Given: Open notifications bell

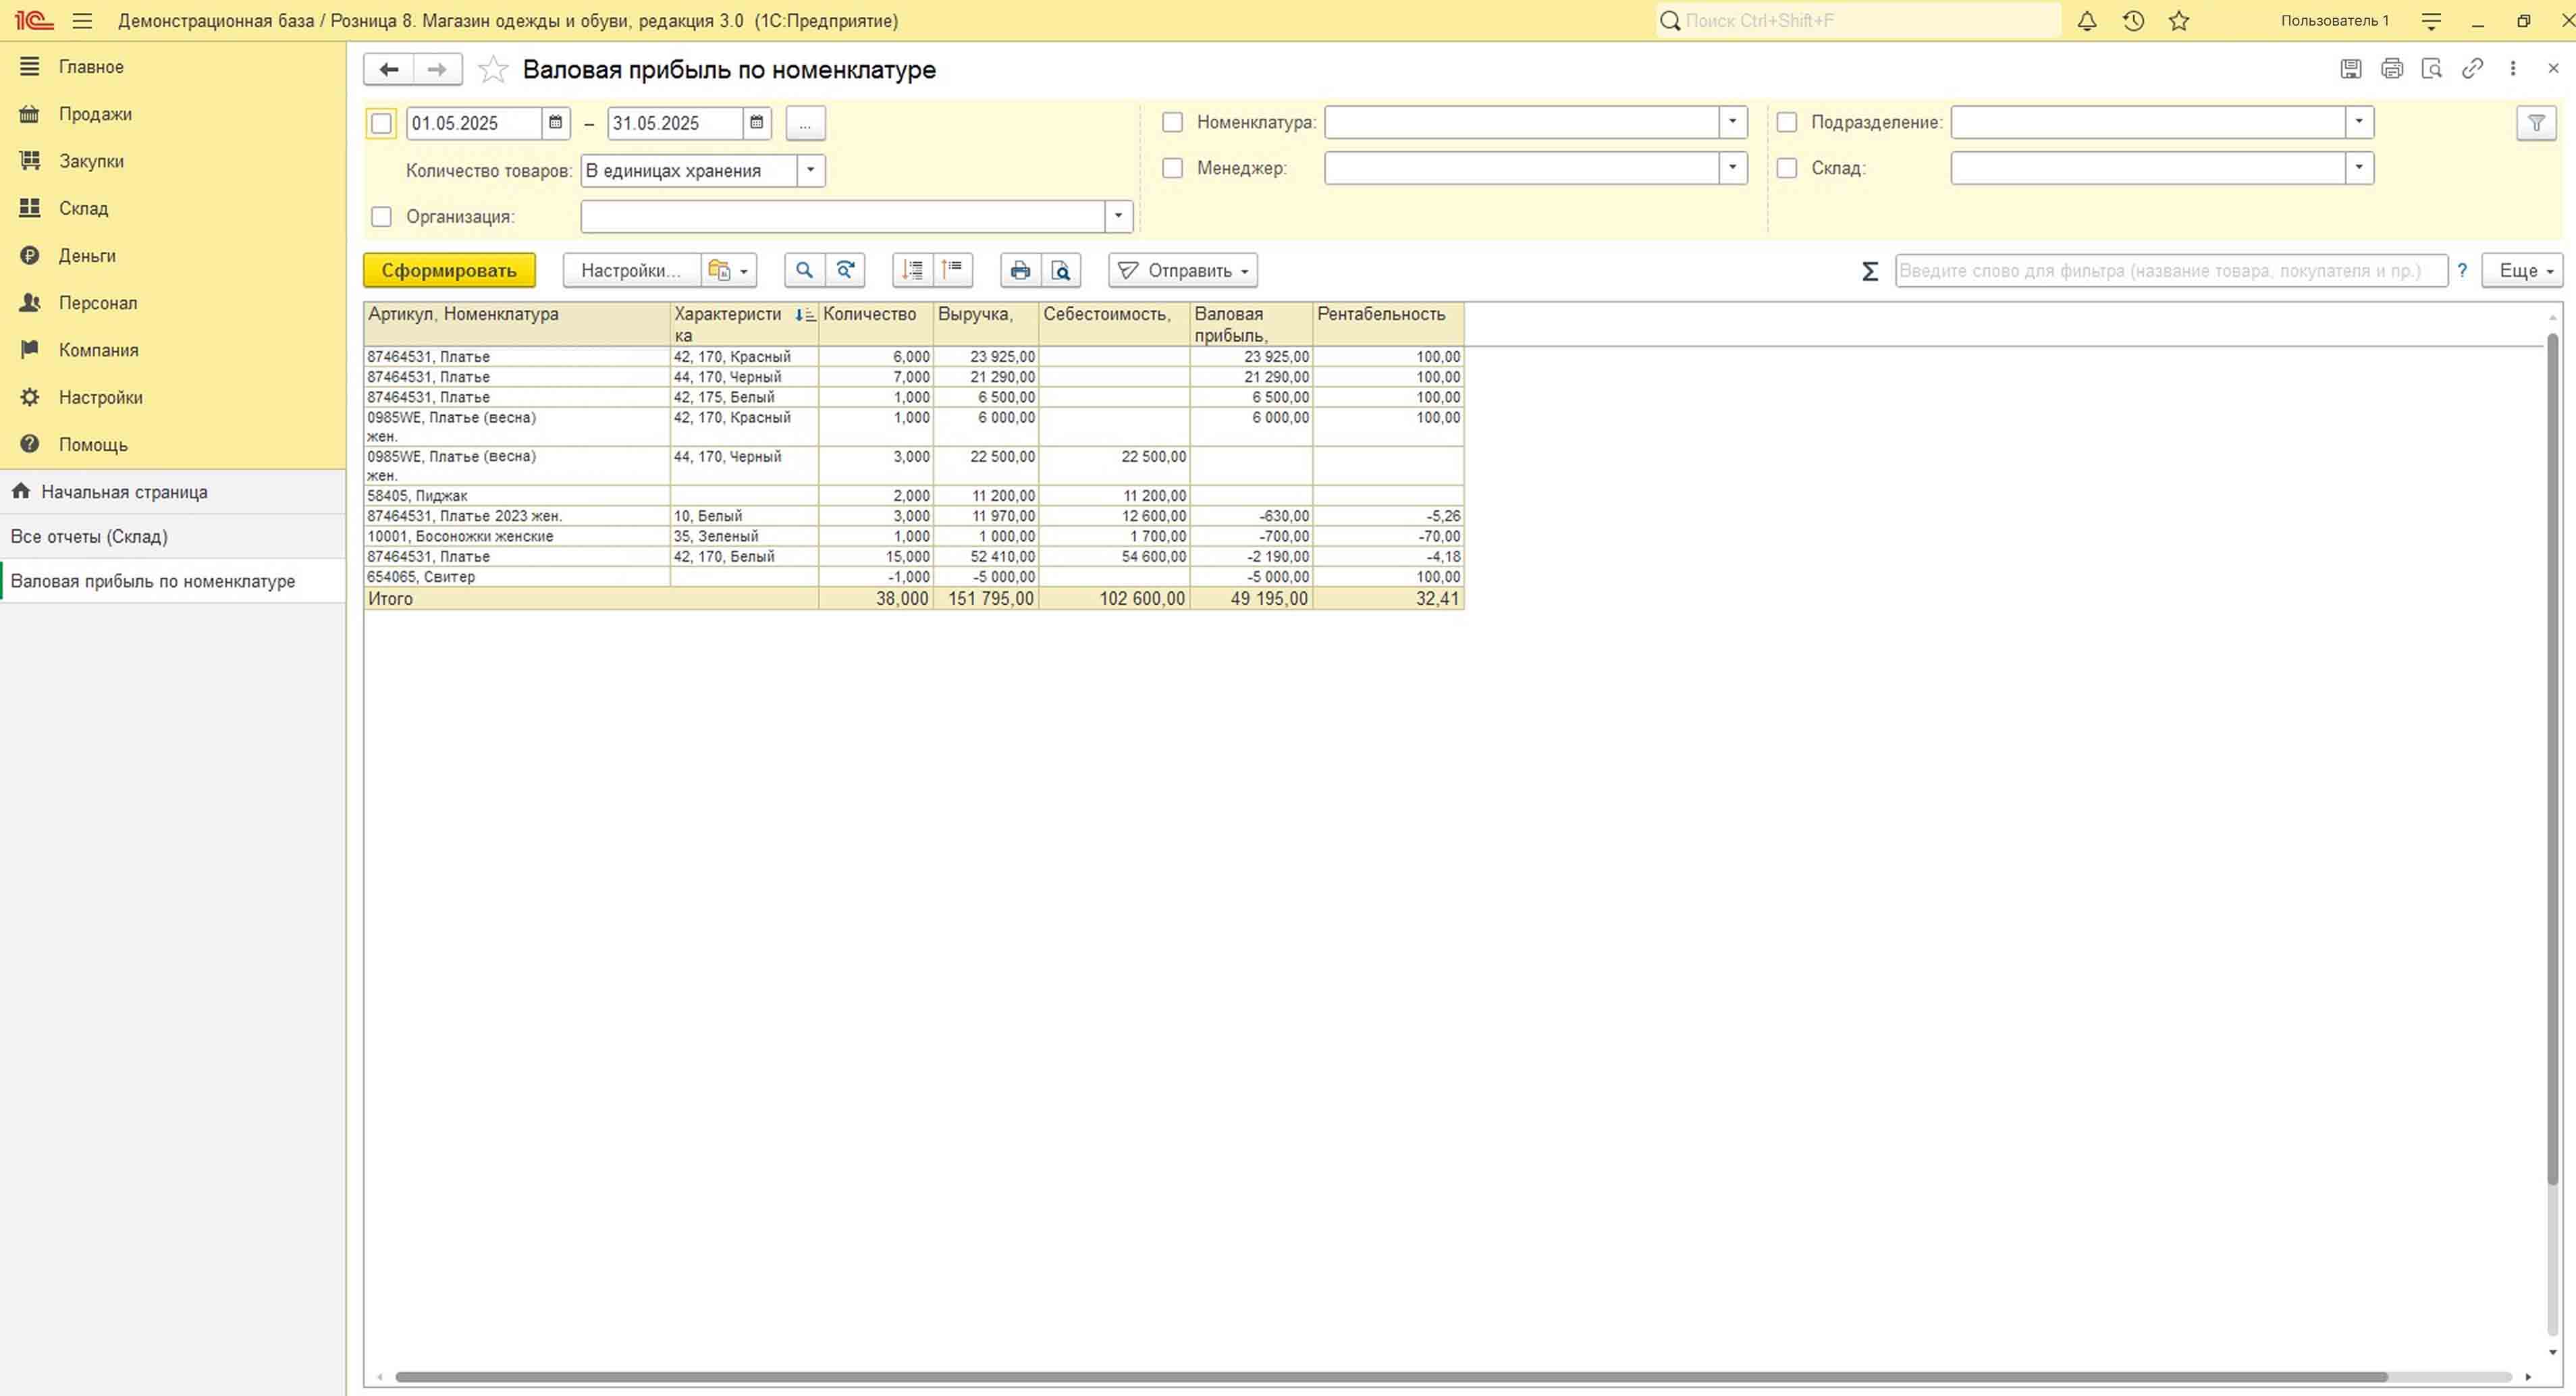Looking at the screenshot, I should point(2086,20).
